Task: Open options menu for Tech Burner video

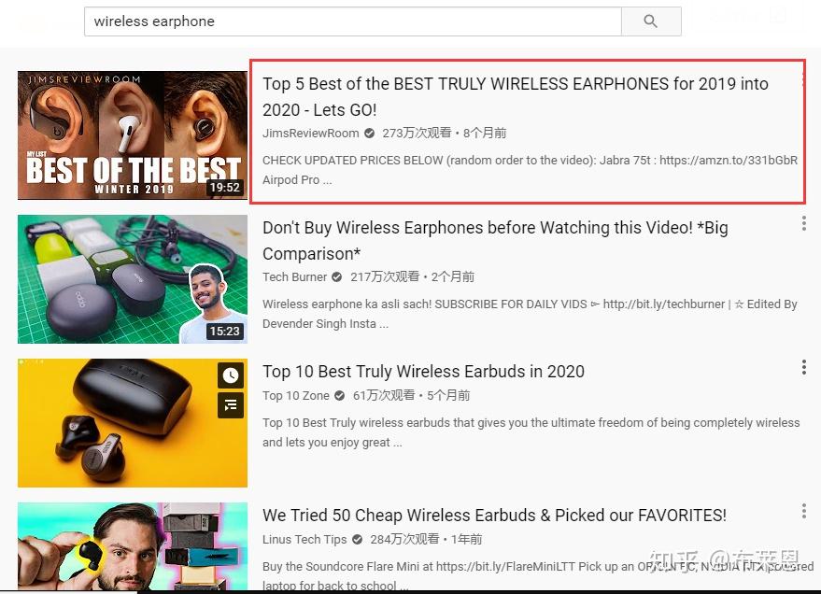Action: pos(803,223)
